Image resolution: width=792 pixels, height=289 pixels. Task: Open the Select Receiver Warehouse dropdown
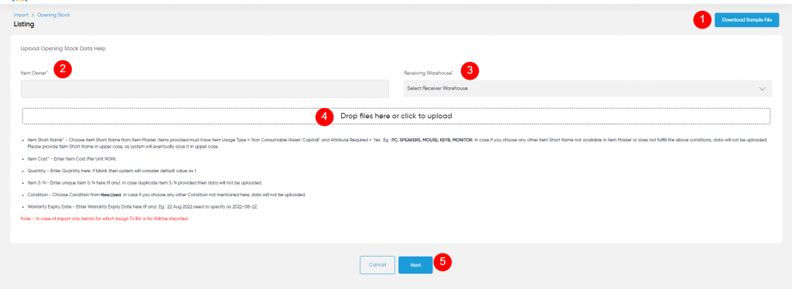pyautogui.click(x=588, y=88)
